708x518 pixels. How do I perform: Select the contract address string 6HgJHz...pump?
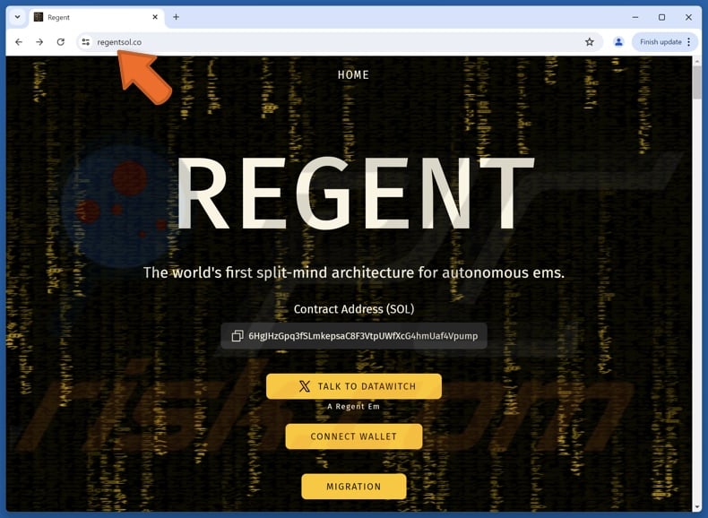(363, 336)
